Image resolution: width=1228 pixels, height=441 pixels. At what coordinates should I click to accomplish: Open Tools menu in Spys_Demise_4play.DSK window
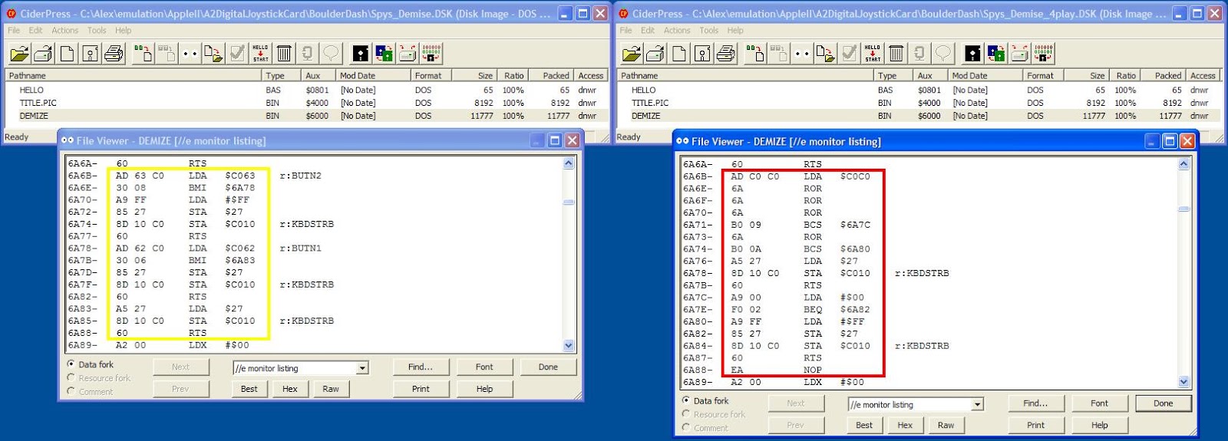(708, 31)
